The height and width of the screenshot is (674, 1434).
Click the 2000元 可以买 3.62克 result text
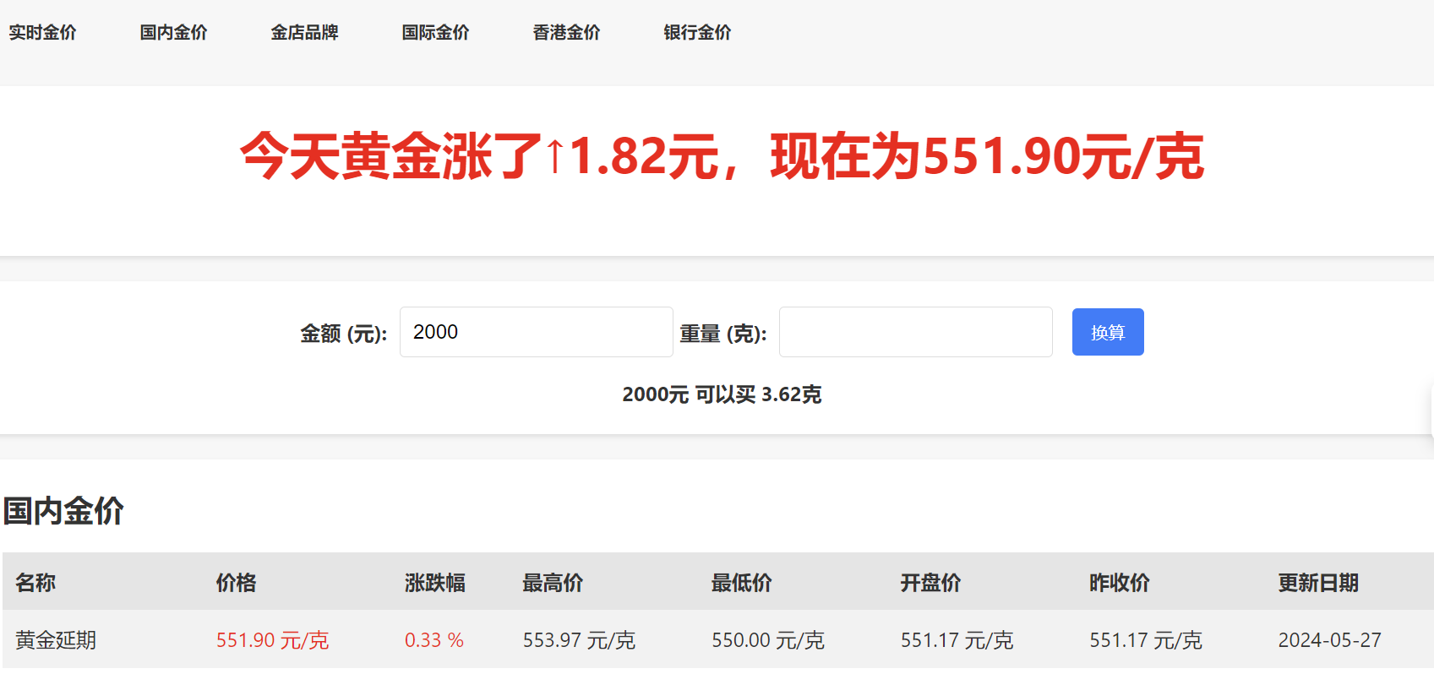coord(722,394)
